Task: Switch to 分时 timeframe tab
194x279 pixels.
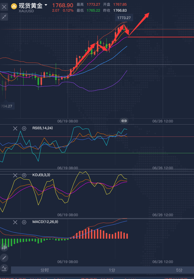Action: click(x=45, y=270)
